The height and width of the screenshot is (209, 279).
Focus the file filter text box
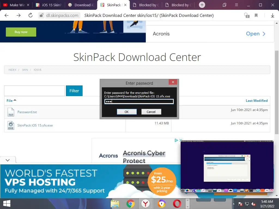35,91
